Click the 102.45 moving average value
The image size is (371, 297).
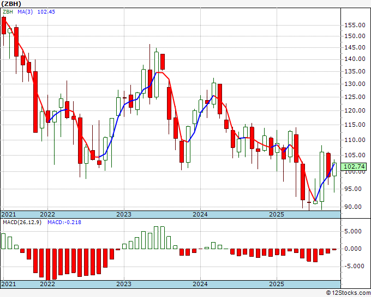click(x=46, y=12)
